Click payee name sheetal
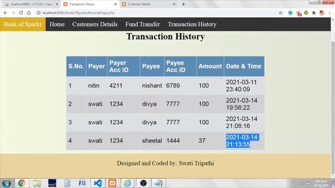335x188 pixels. click(152, 140)
